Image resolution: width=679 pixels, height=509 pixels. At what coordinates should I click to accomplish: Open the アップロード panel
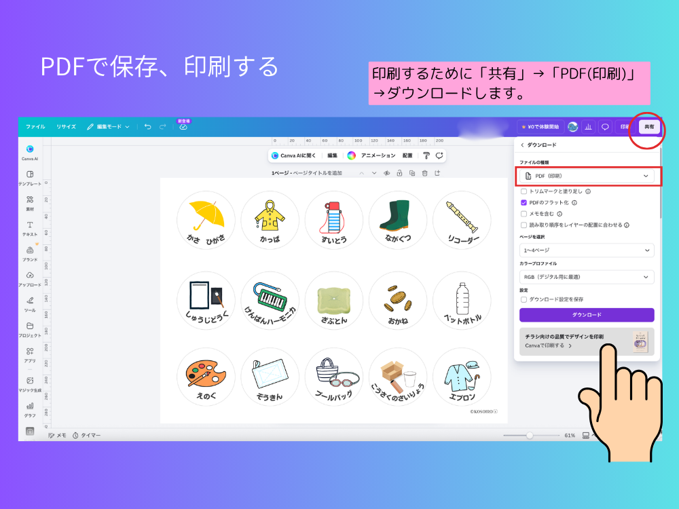click(x=30, y=279)
